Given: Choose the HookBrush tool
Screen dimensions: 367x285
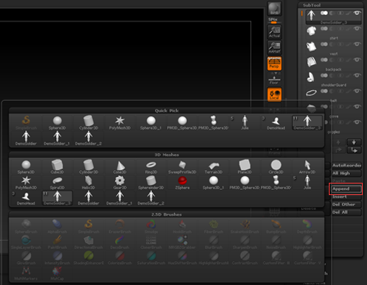Looking at the screenshot, I should (182, 227).
